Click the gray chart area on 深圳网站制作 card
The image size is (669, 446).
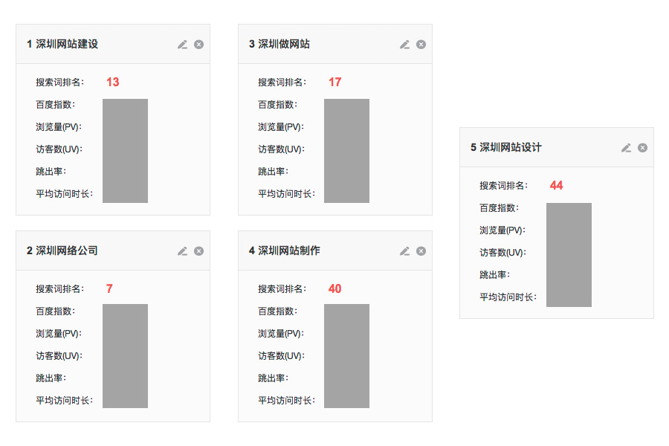[346, 355]
